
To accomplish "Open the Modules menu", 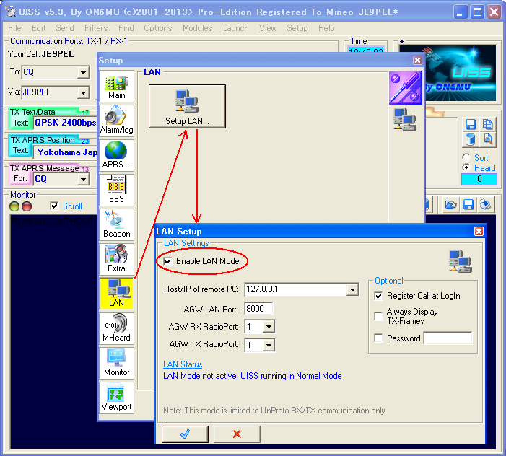I will pos(198,28).
